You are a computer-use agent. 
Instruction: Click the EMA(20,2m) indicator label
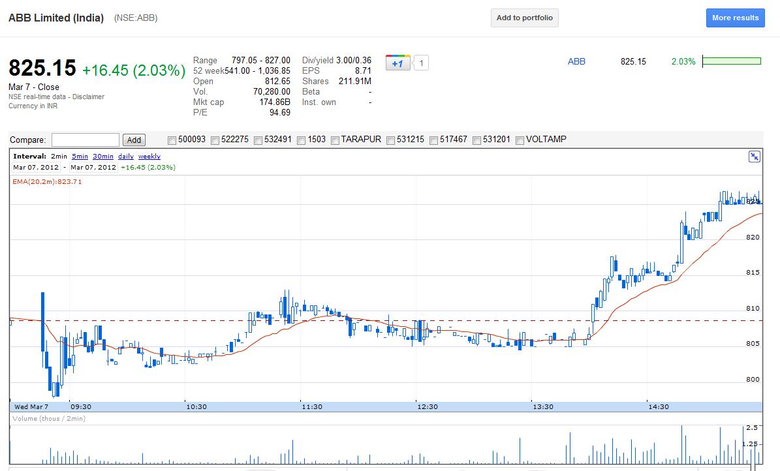pos(47,181)
